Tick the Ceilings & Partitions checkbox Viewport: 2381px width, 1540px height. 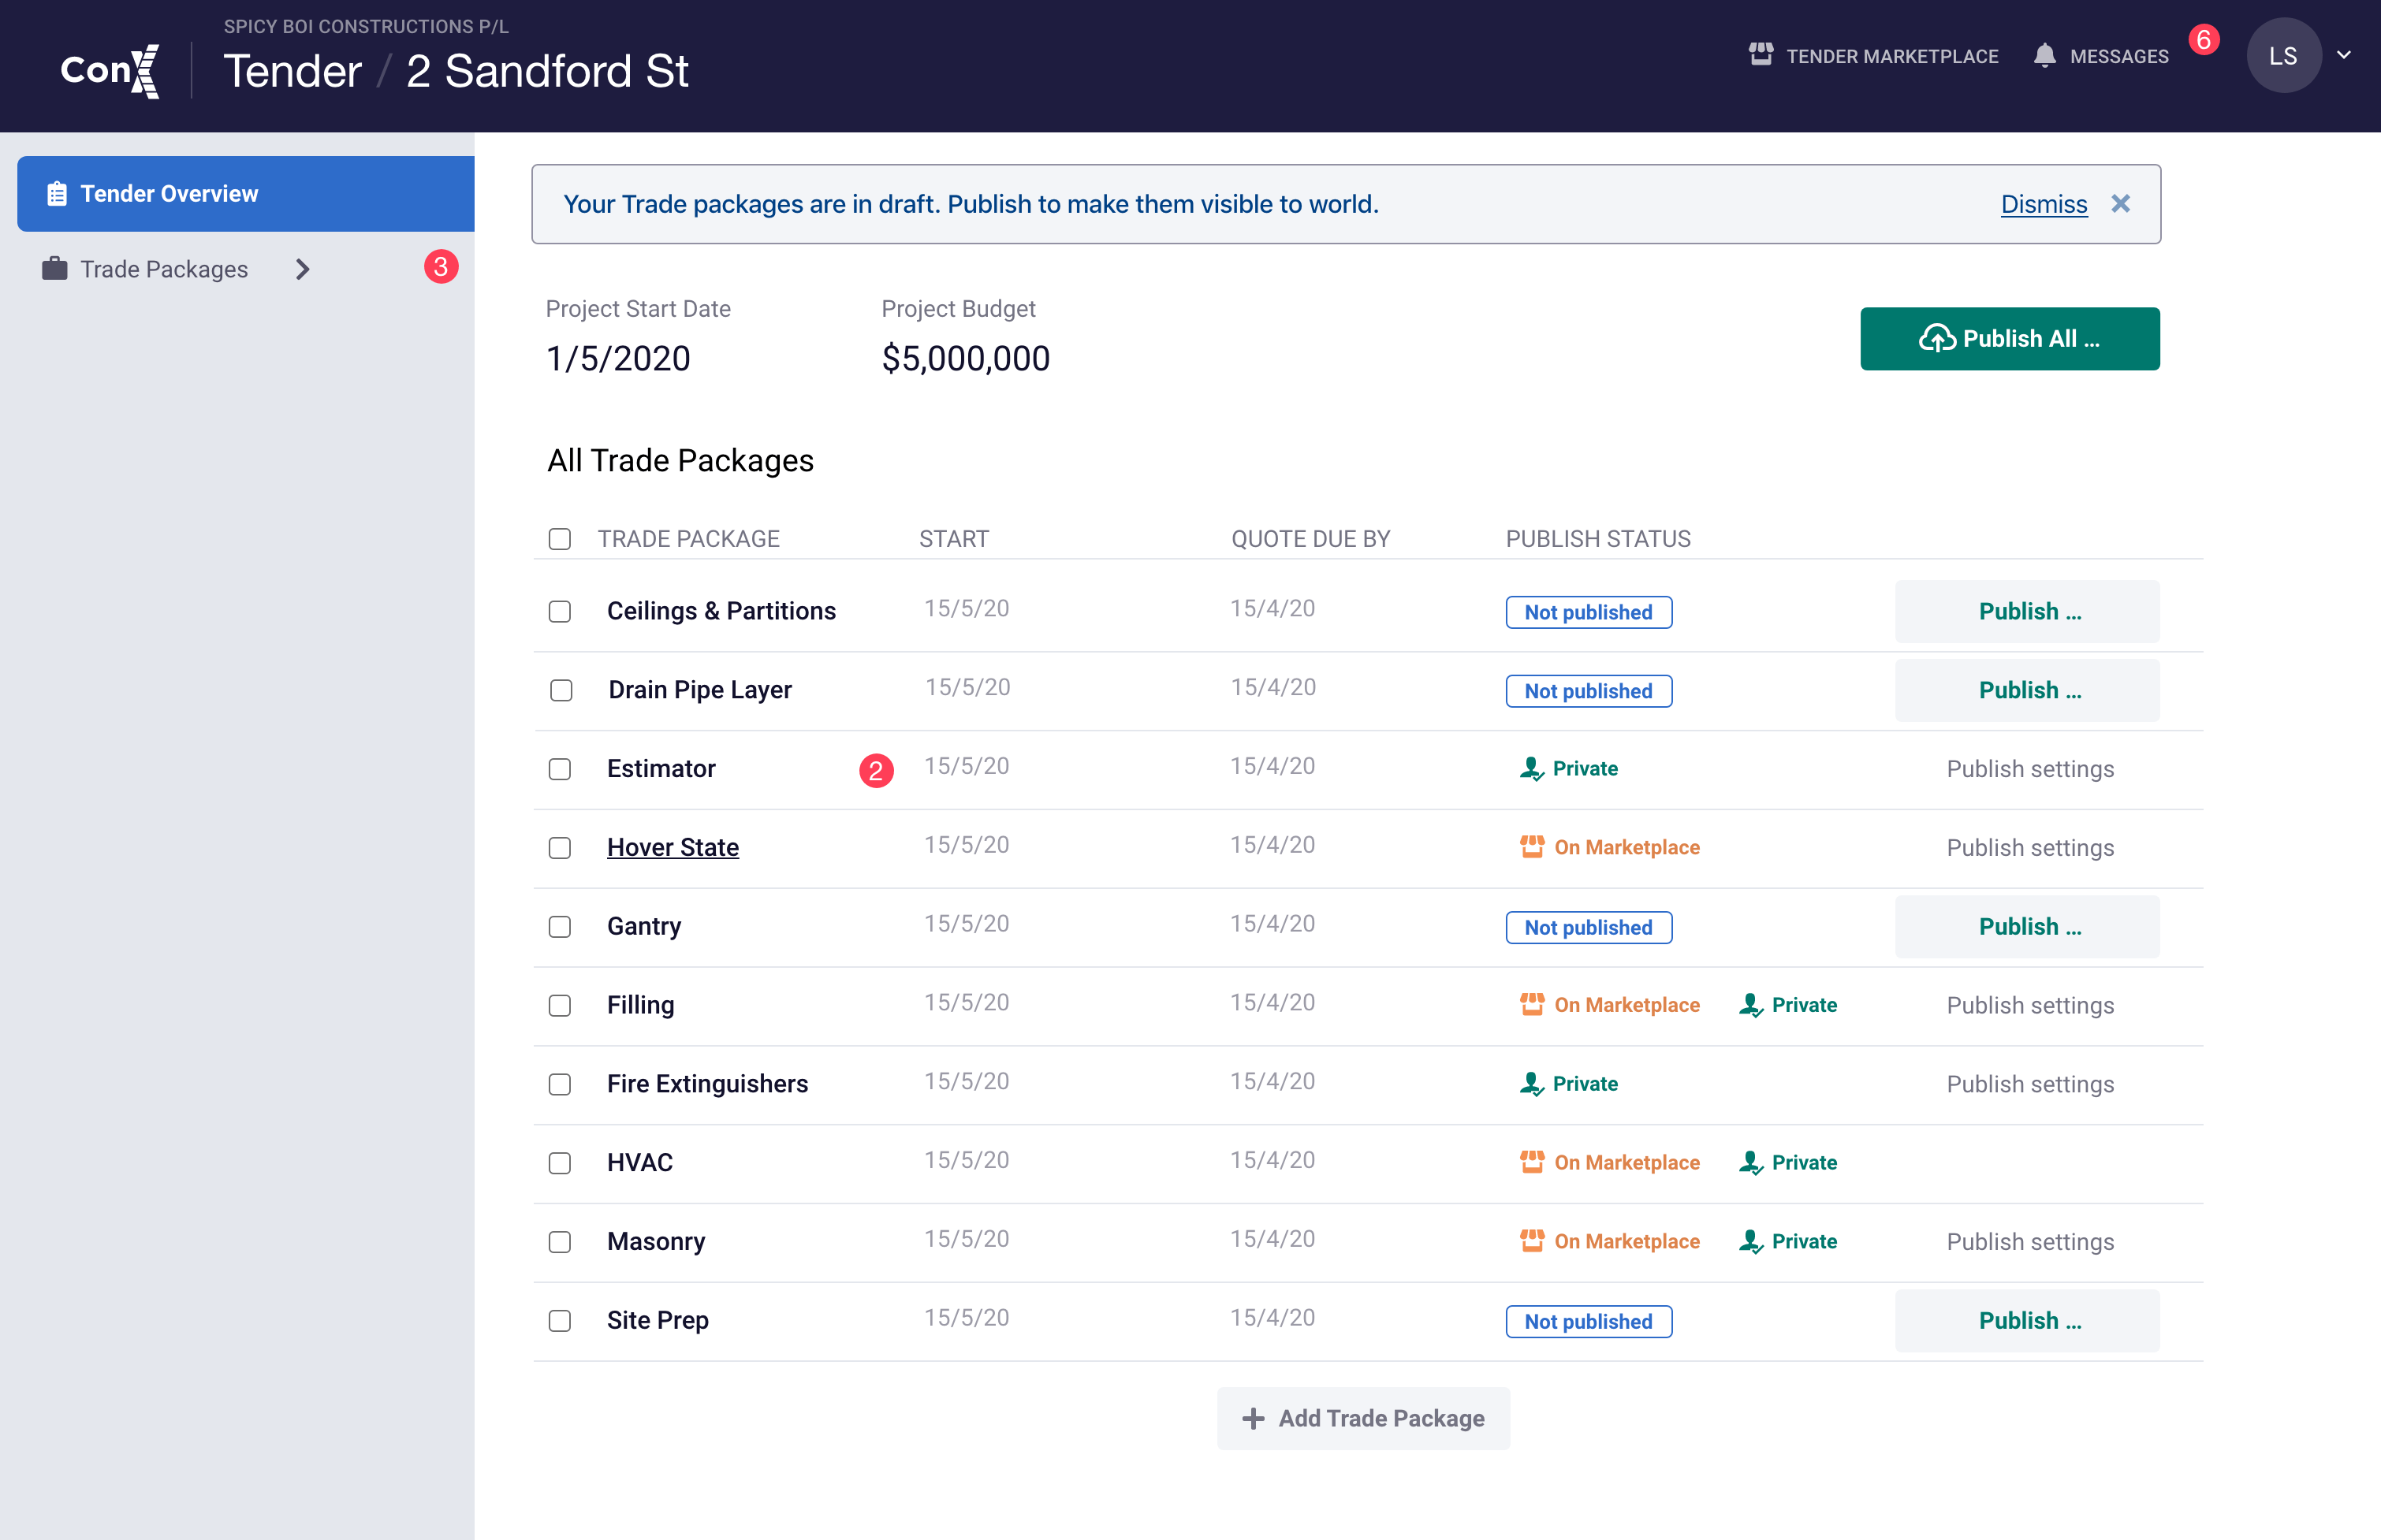click(x=561, y=611)
